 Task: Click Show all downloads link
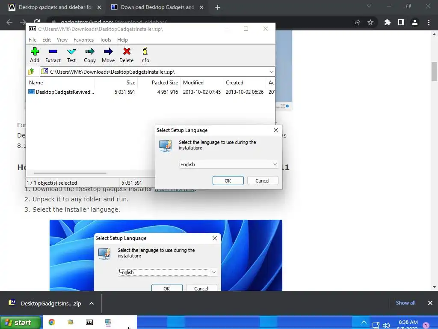[x=405, y=303]
